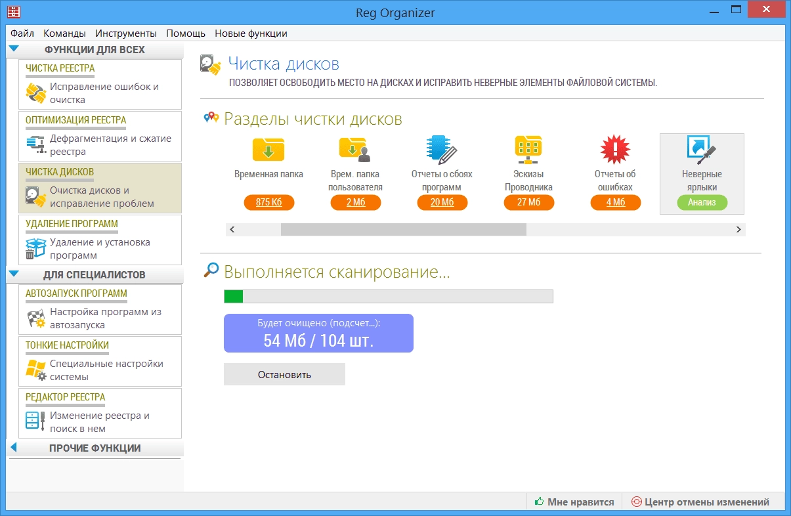
Task: Click the scanning progress bar
Action: click(389, 297)
